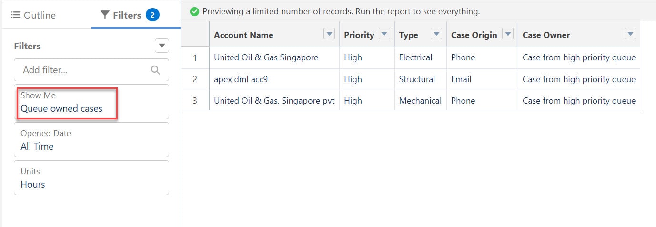The height and width of the screenshot is (227, 656).
Task: Expand the Priority column menu arrow
Action: 384,34
